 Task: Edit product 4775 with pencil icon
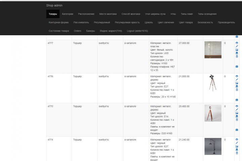[x=237, y=110]
